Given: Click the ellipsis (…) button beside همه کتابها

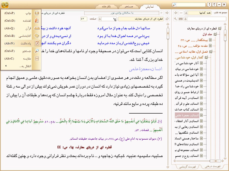Looking at the screenshot, I should tap(181, 13).
